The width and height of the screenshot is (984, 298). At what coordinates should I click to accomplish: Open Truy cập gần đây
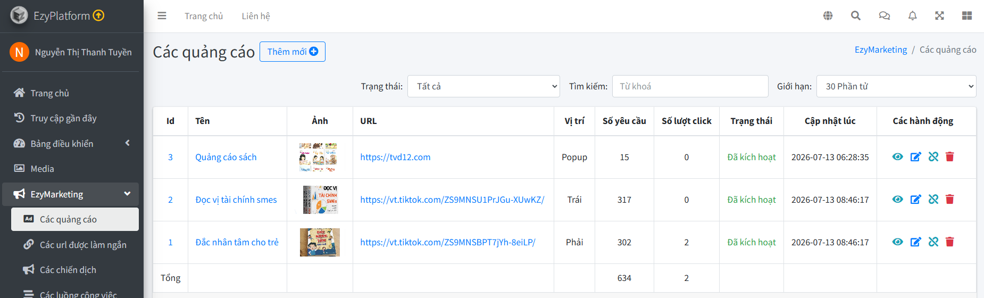coord(70,118)
